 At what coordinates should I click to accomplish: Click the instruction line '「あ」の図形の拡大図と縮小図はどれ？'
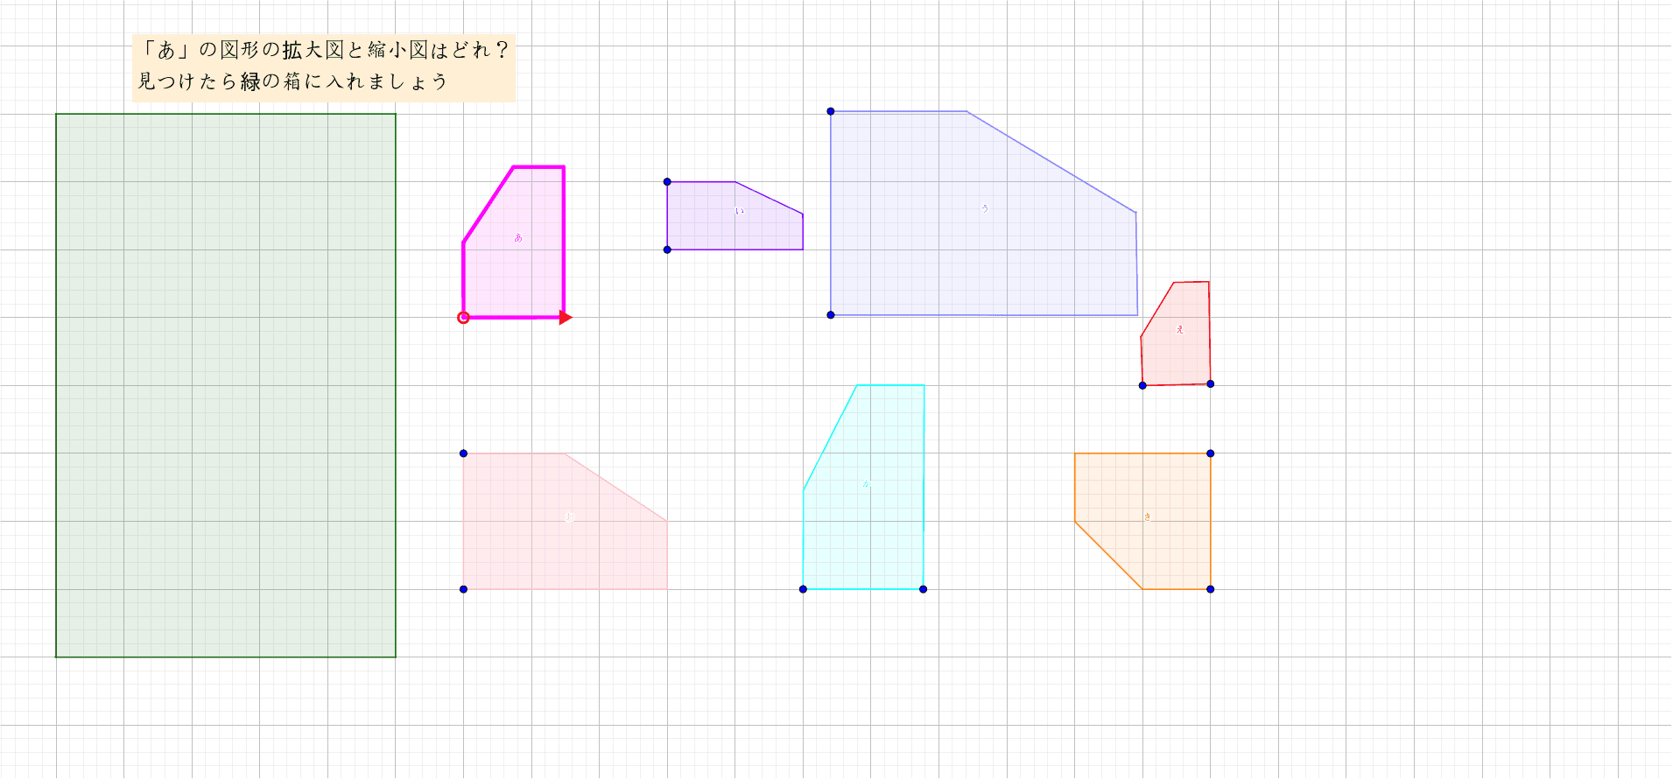click(x=324, y=50)
